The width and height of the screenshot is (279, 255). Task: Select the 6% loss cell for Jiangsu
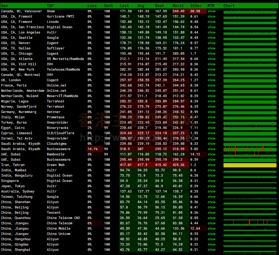coord(95,223)
